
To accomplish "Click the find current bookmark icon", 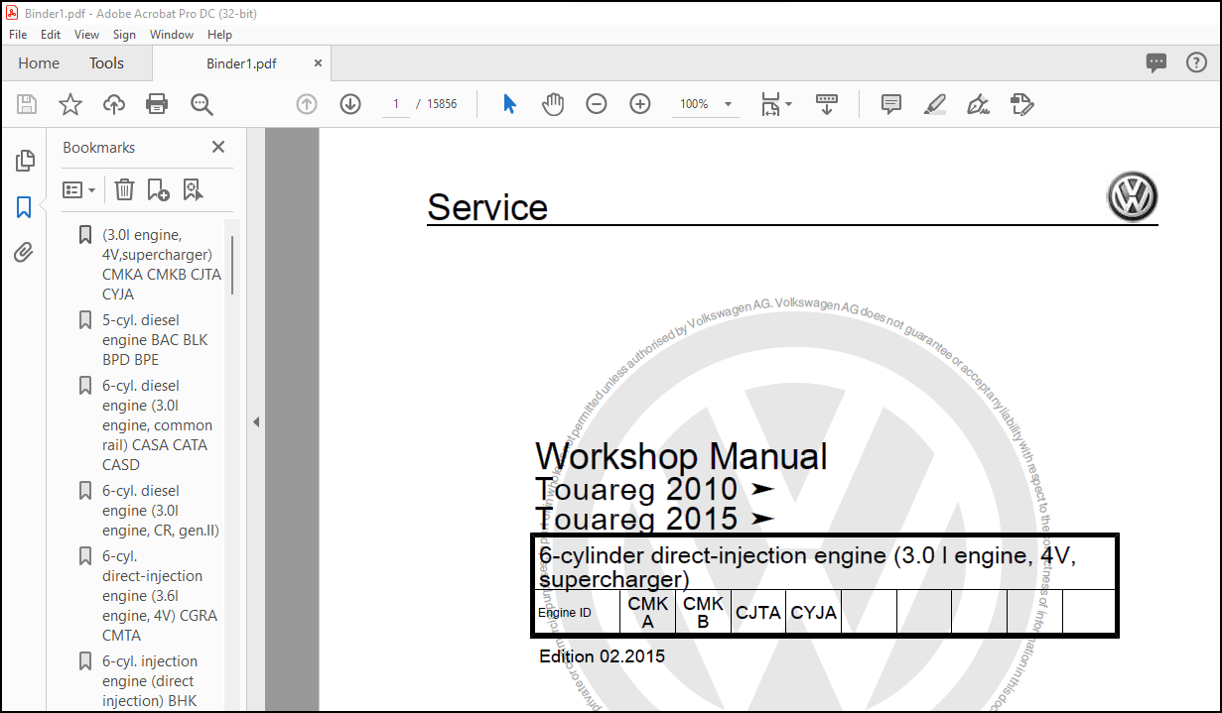I will pos(193,189).
